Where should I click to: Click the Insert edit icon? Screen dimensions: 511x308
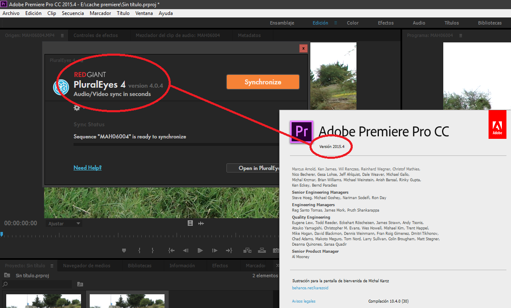(x=248, y=250)
